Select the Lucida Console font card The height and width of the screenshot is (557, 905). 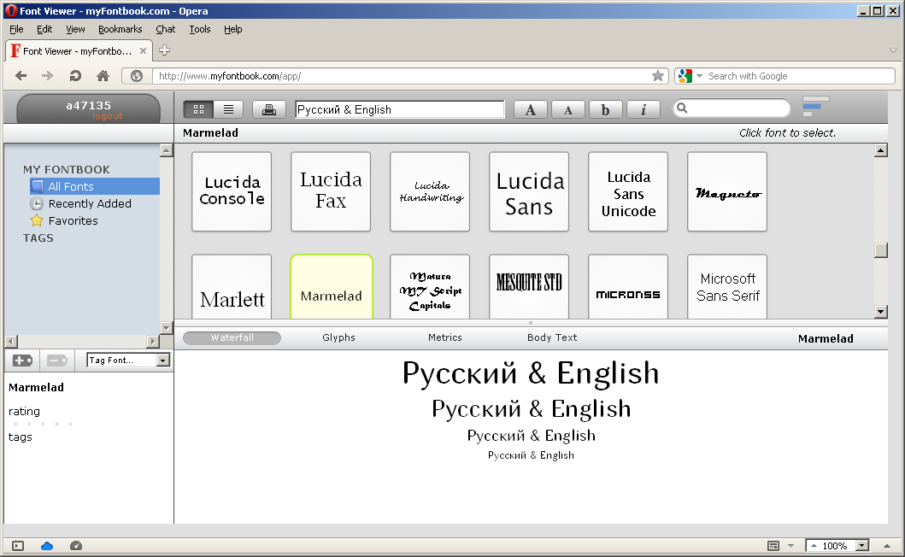[x=232, y=191]
